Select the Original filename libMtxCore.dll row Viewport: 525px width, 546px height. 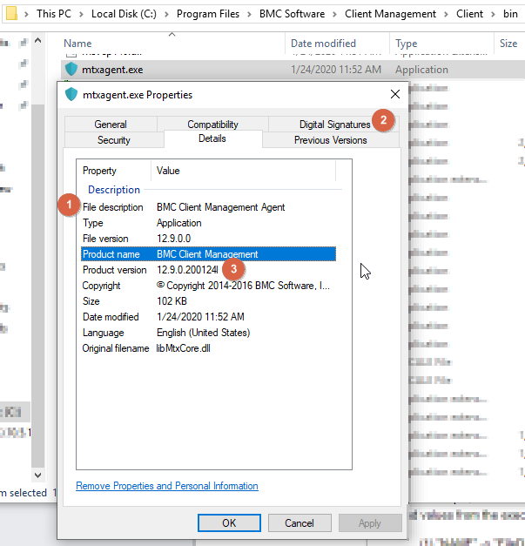[208, 348]
